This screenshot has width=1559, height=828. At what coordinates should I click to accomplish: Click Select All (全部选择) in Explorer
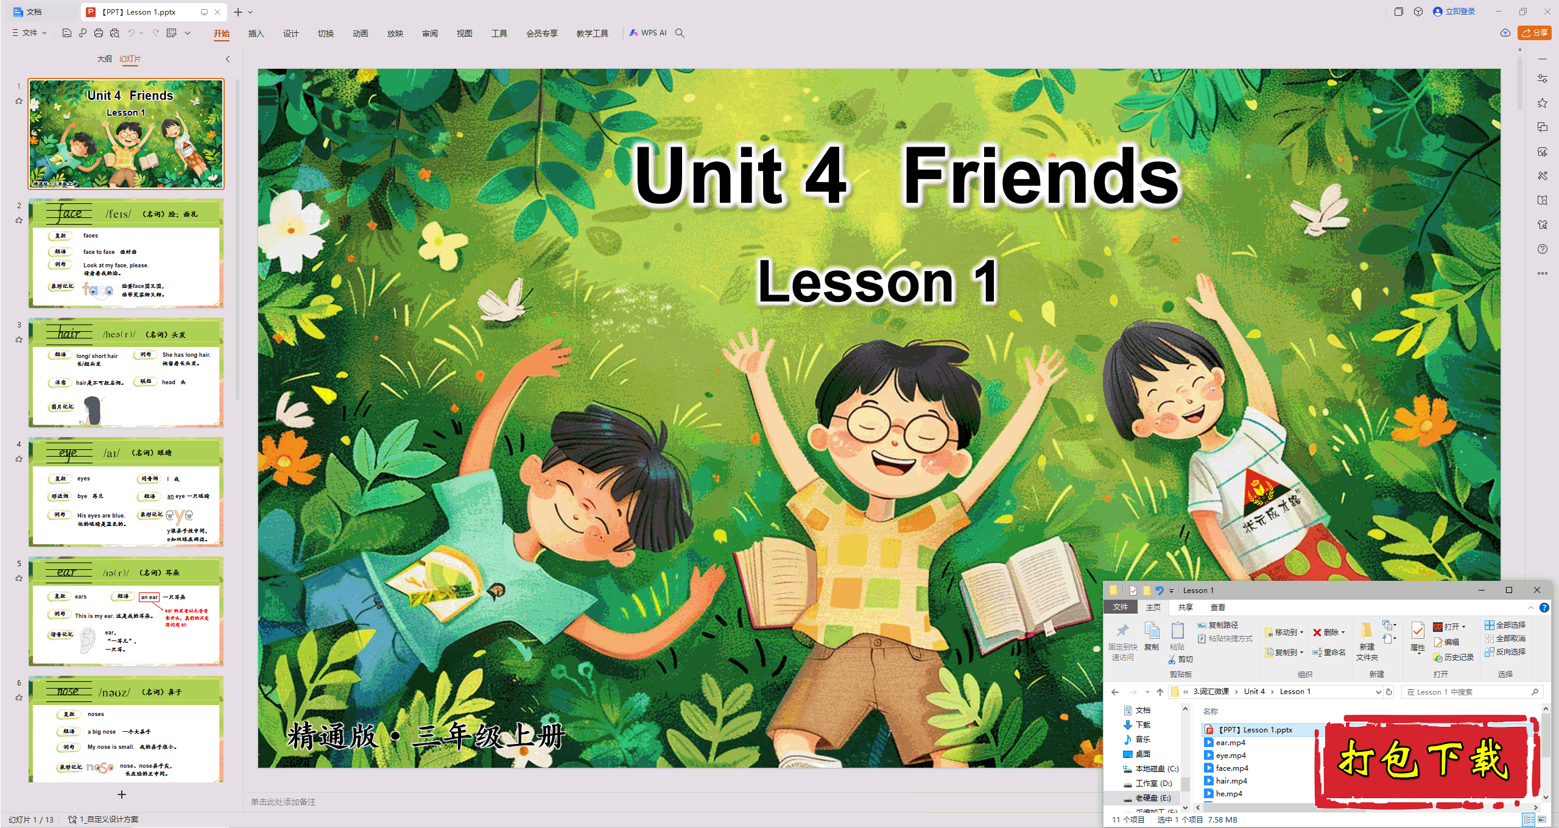pos(1505,625)
